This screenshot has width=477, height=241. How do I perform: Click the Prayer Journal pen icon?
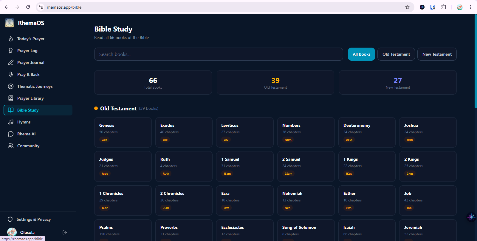click(x=11, y=62)
